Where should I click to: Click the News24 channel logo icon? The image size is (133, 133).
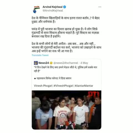pos(36,63)
